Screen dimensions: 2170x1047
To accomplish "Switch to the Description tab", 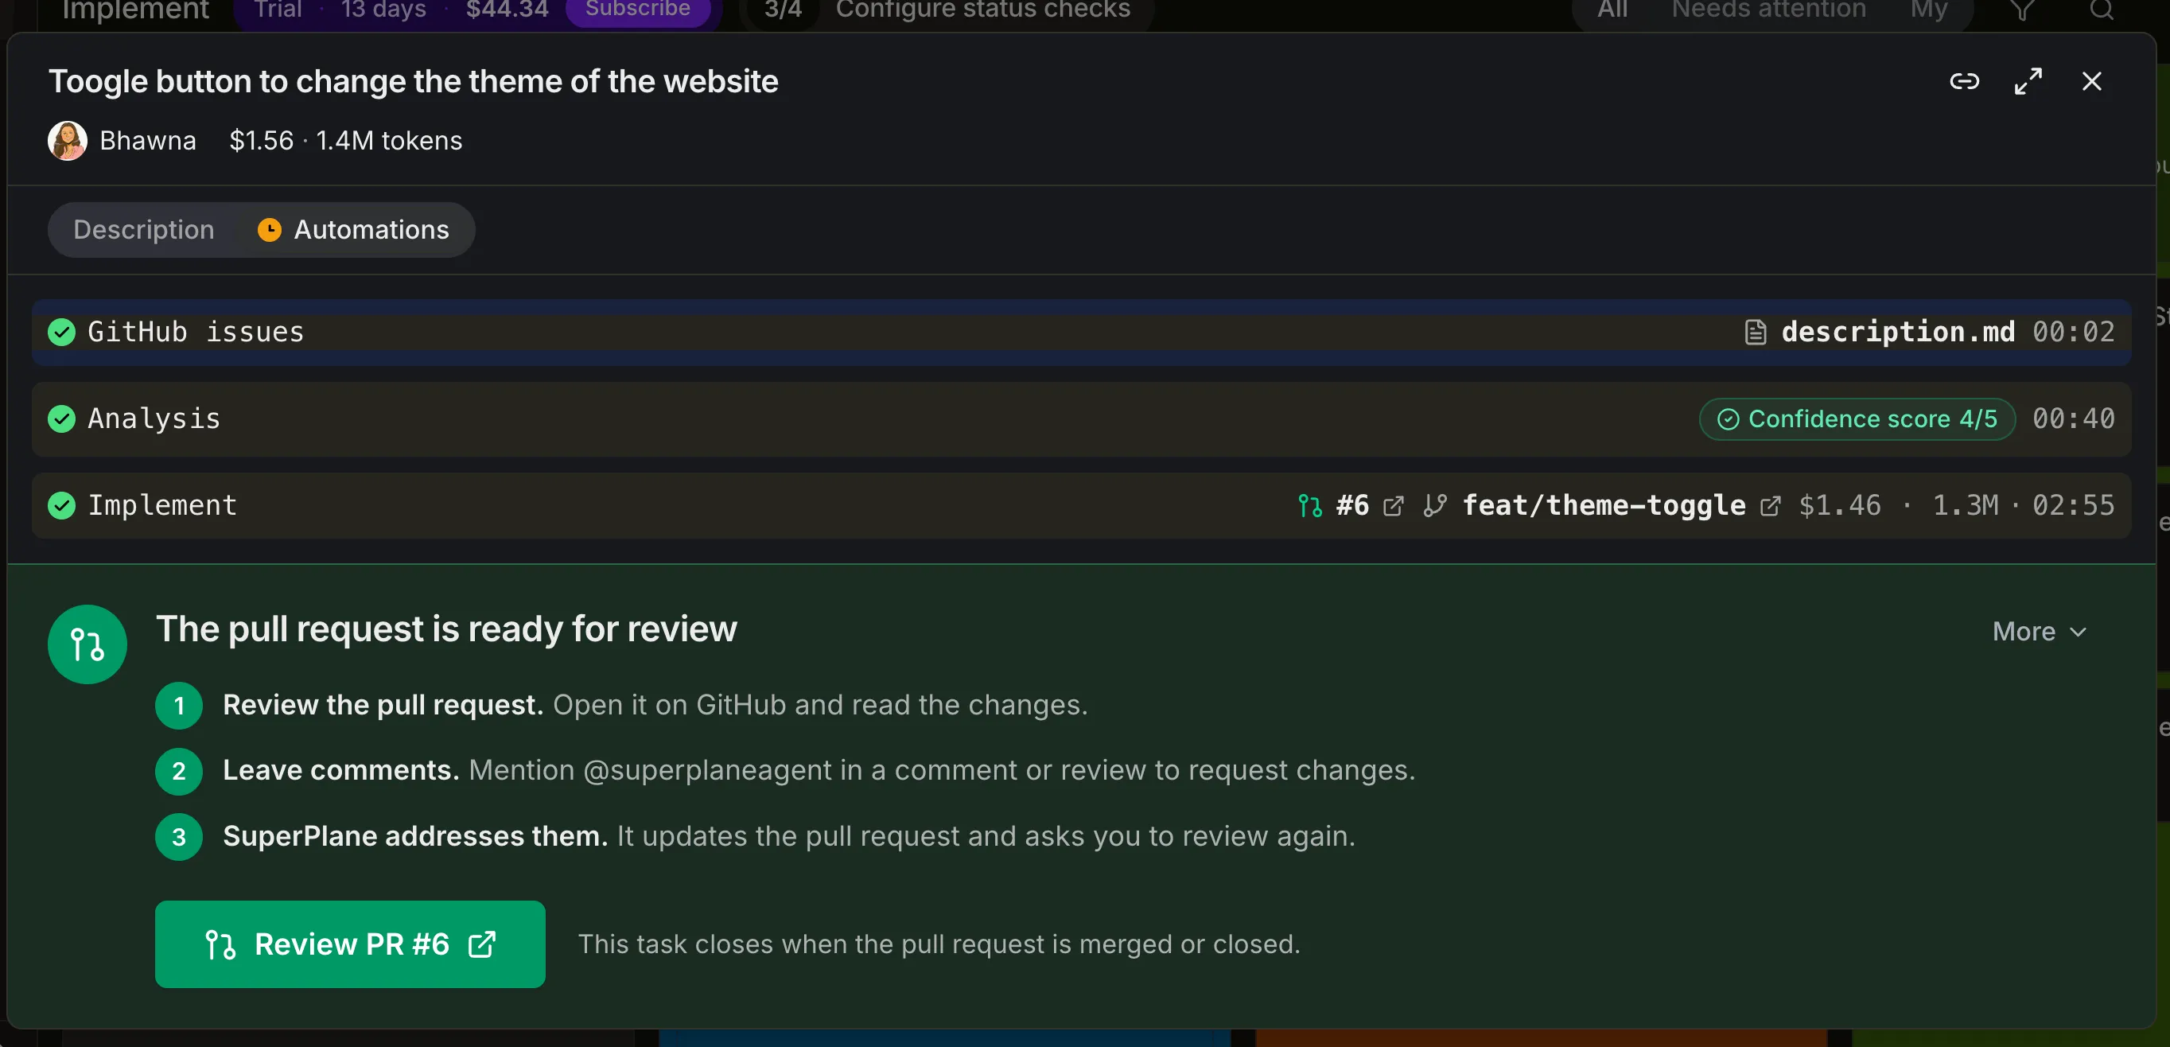I will 144,230.
